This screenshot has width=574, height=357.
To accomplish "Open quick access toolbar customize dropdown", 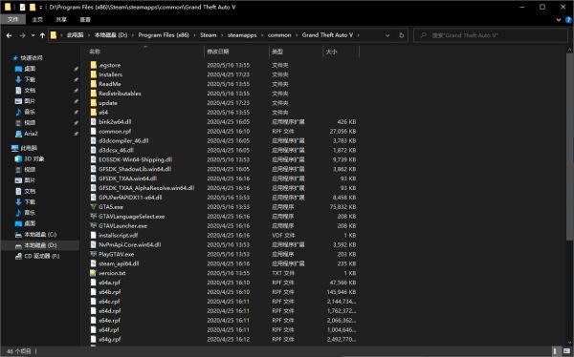I will 40,8.
